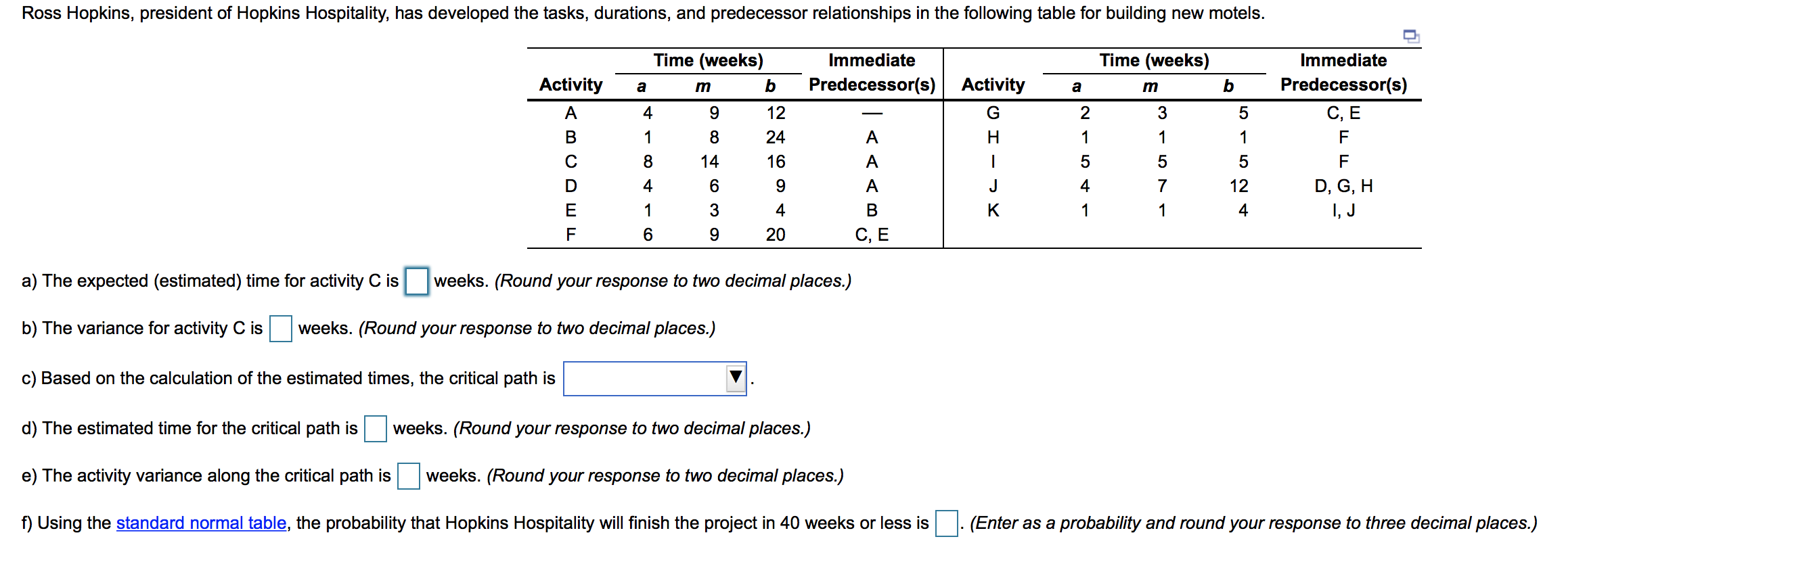Select the right Activity column header
This screenshot has height=583, width=1811.
pos(993,85)
